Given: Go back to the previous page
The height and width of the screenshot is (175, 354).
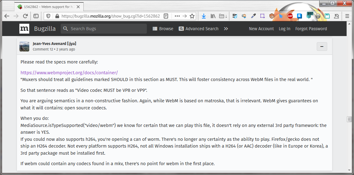Looking at the screenshot, I should (7, 16).
